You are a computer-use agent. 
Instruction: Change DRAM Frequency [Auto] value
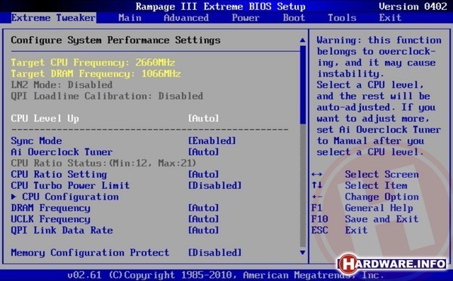click(203, 208)
